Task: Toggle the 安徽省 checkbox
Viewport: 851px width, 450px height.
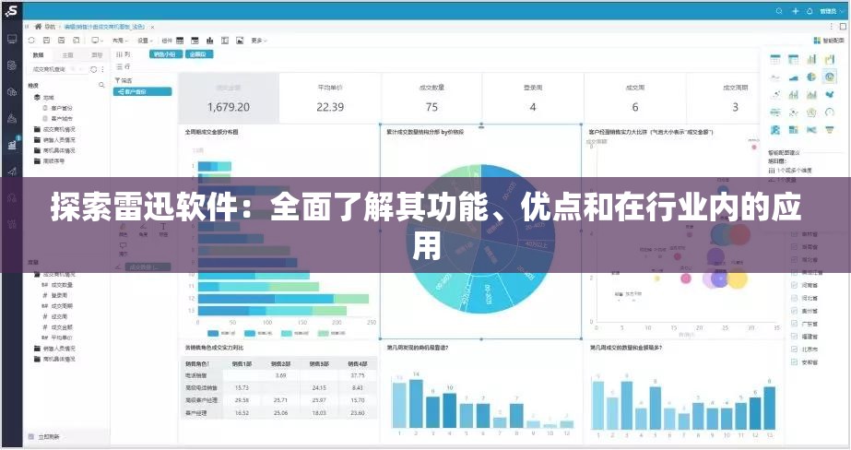Action: tap(794, 362)
